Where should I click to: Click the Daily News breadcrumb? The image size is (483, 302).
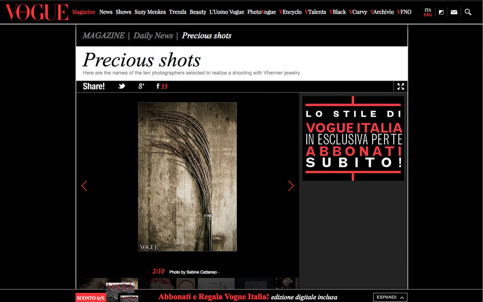[153, 35]
